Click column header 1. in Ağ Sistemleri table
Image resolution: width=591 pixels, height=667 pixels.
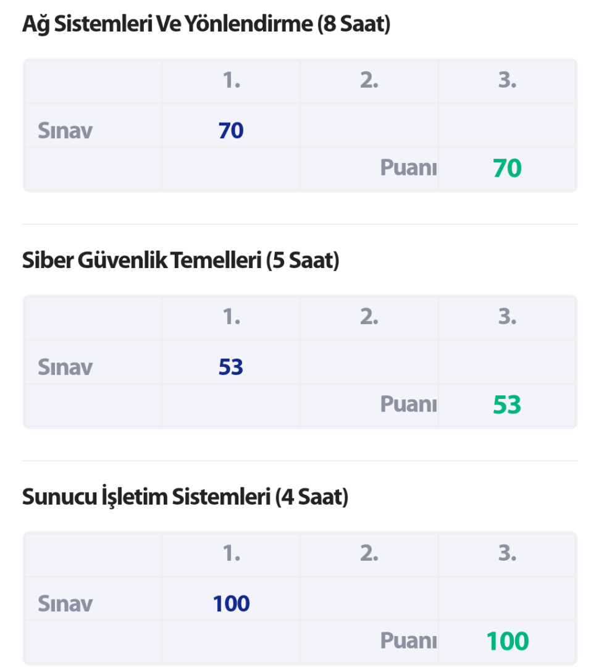231,81
